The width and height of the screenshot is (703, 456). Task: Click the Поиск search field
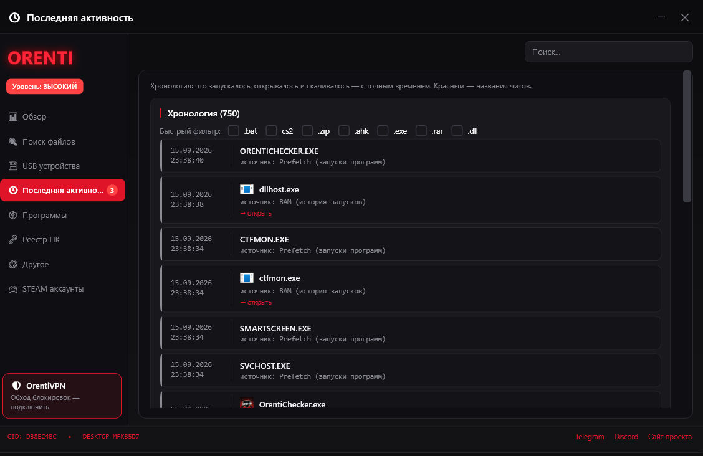[x=608, y=52]
